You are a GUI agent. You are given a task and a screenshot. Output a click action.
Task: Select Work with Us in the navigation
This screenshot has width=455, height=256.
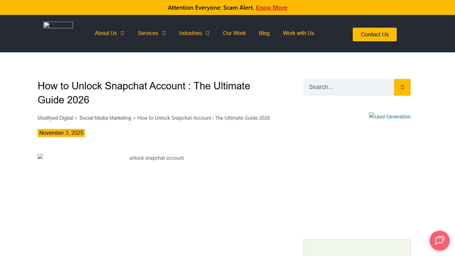coord(298,33)
